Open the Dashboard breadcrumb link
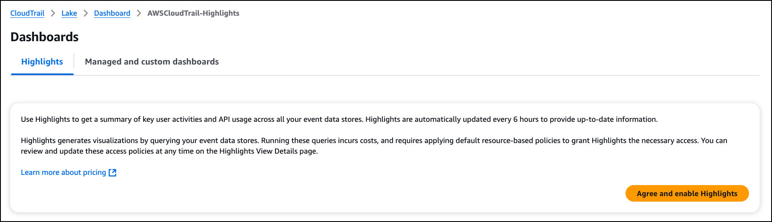Screen dimensions: 772x222 coord(112,13)
